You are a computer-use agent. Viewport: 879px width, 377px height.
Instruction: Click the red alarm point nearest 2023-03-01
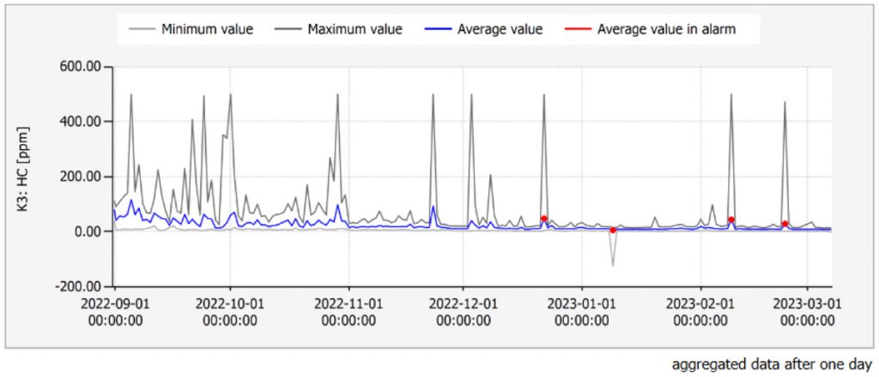[x=785, y=224]
